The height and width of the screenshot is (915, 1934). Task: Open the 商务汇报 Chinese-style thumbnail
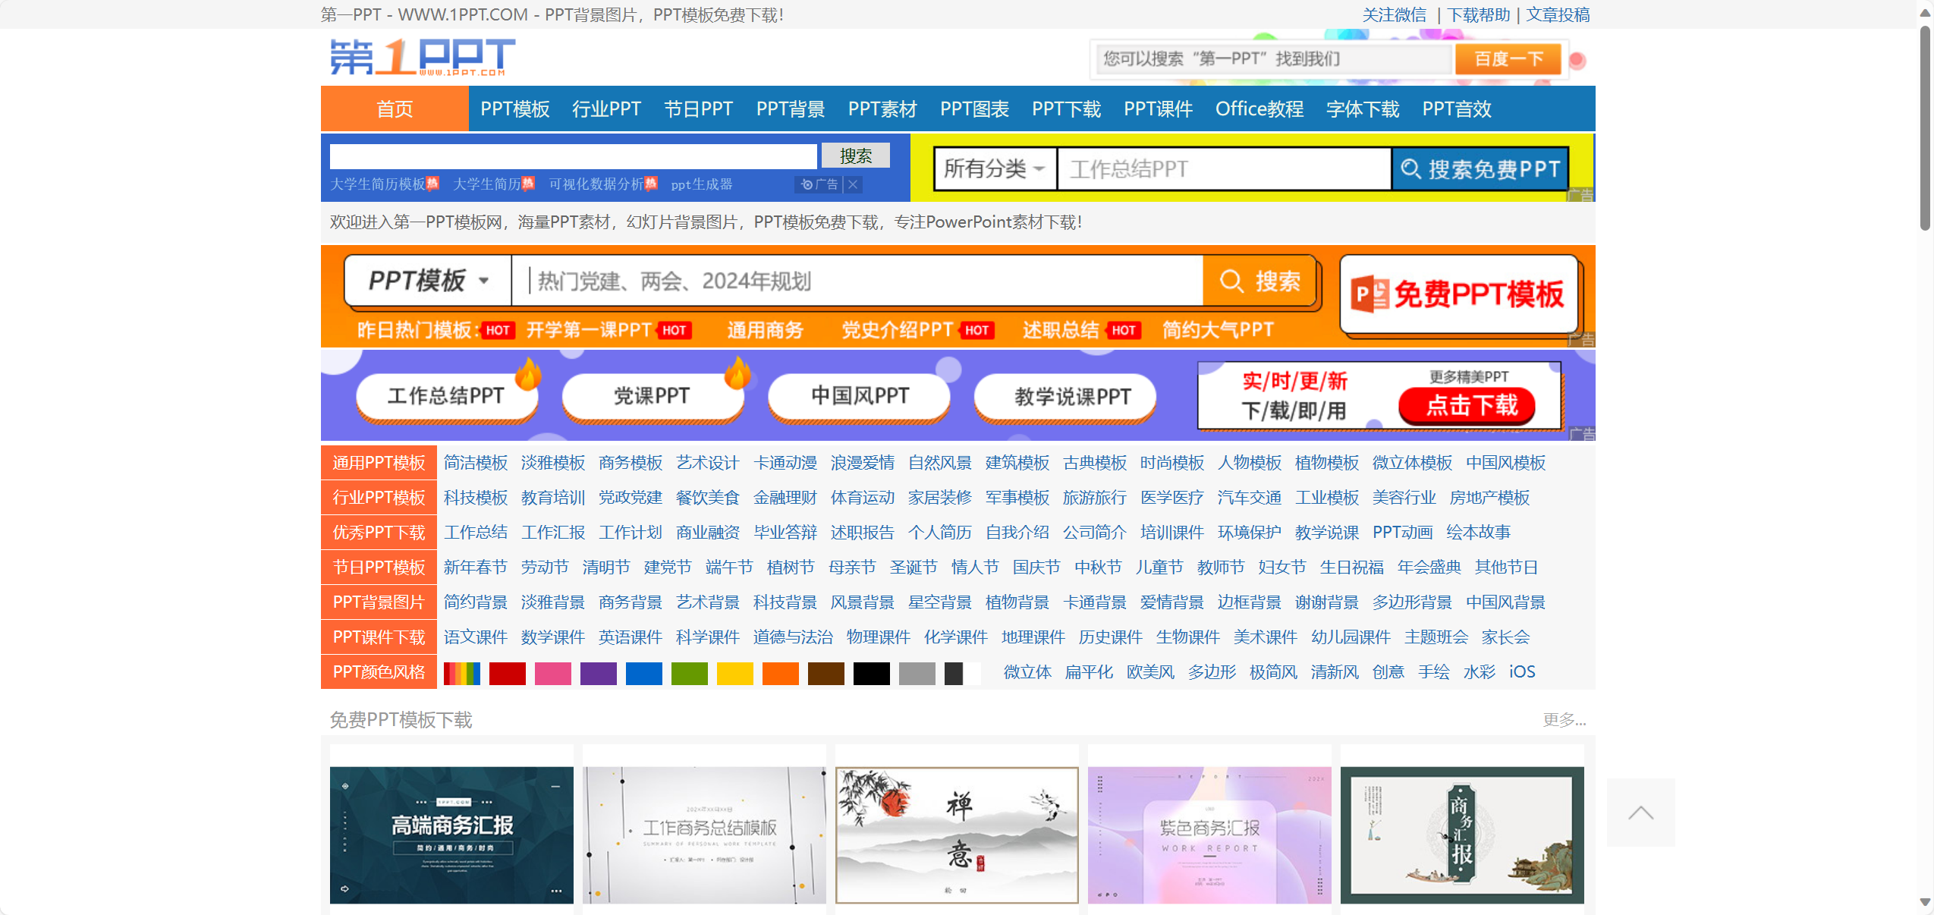pos(1462,835)
